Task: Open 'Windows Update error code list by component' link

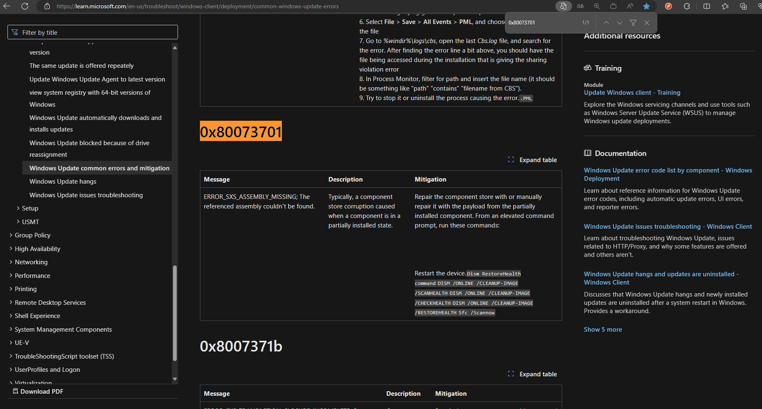Action: [668, 175]
